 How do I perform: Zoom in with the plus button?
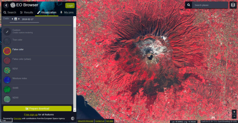(234, 112)
